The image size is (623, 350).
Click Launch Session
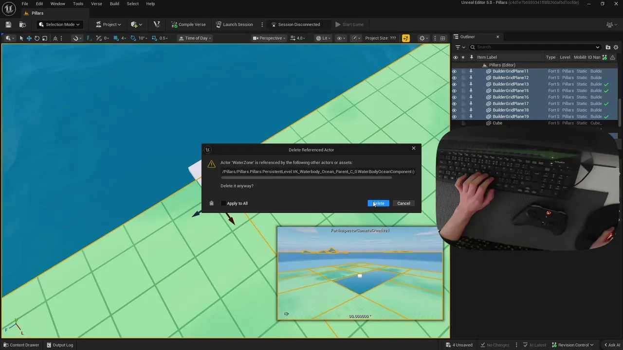(234, 24)
